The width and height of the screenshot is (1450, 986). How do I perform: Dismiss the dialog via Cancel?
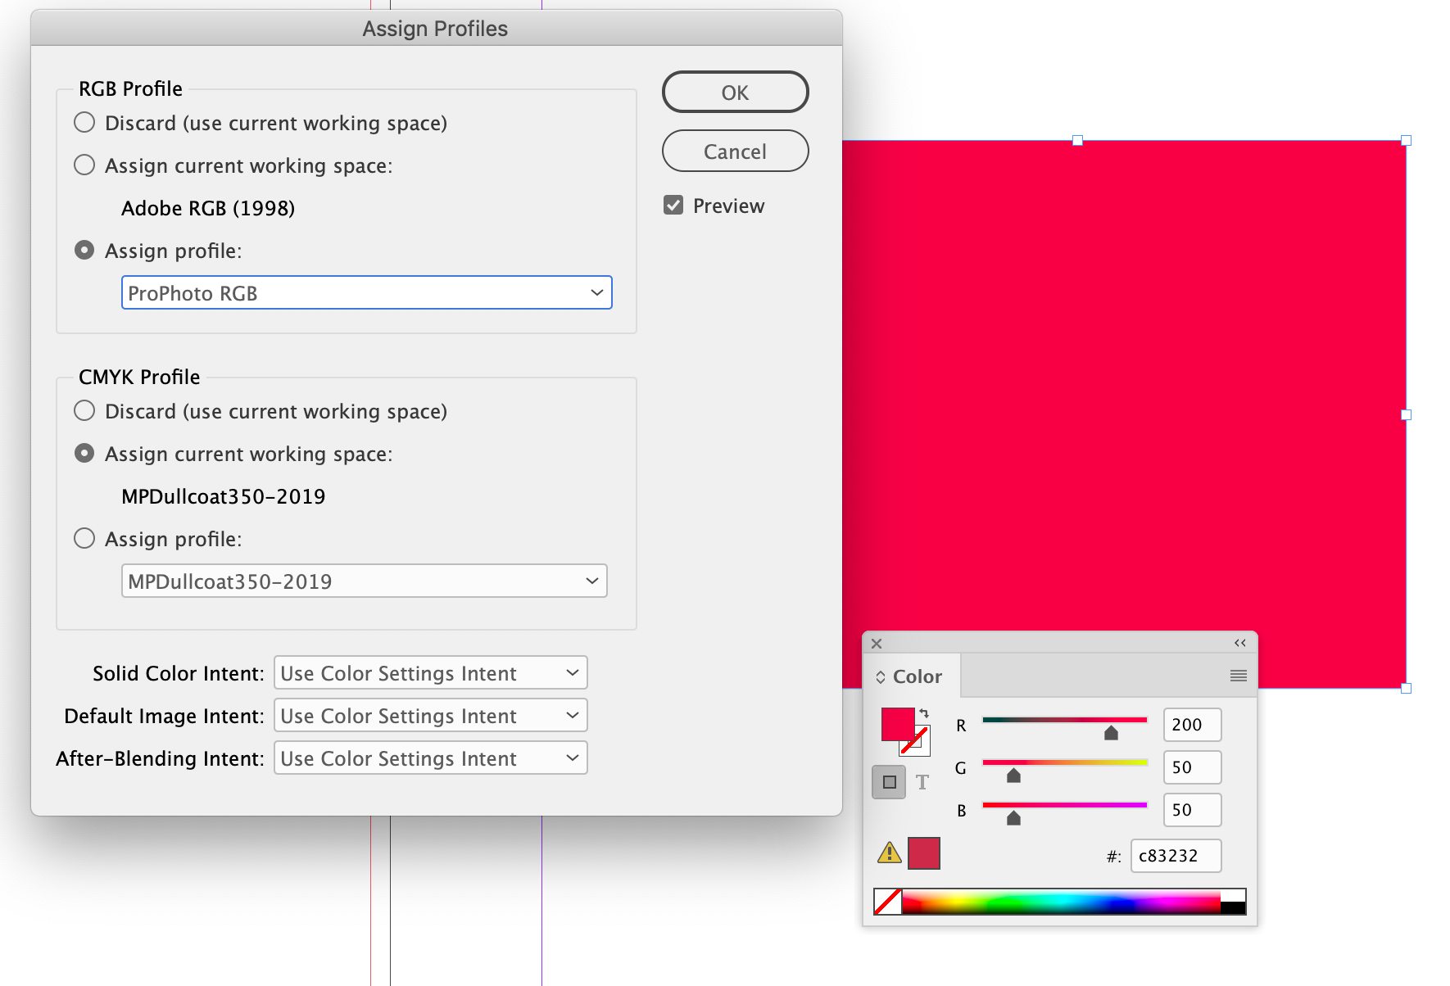pos(735,151)
